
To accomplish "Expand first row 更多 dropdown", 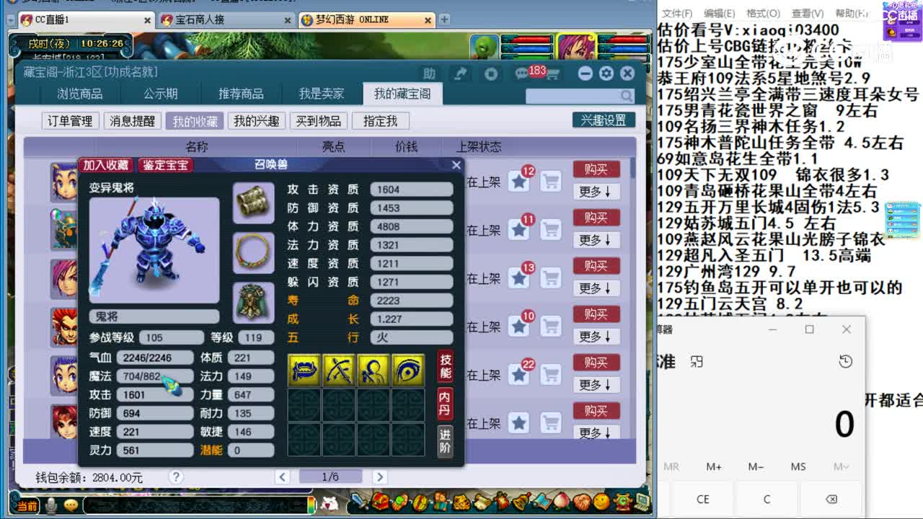I will (x=596, y=192).
